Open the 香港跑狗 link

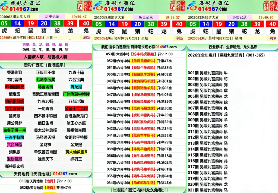pos(14,72)
